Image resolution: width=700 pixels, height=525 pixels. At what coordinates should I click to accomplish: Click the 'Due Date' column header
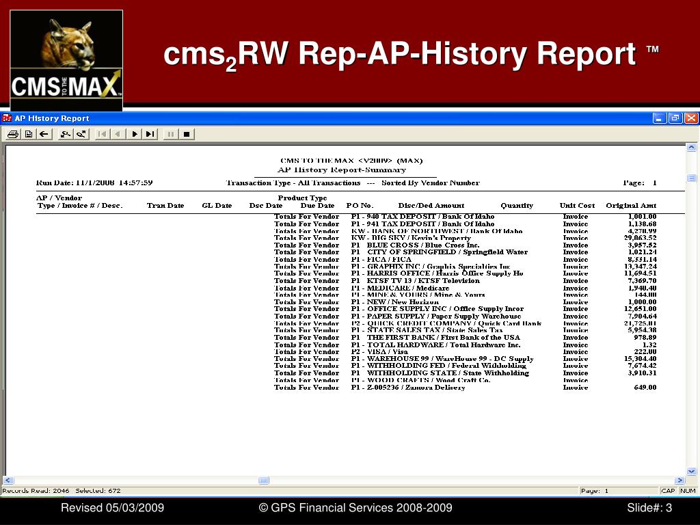coord(317,205)
